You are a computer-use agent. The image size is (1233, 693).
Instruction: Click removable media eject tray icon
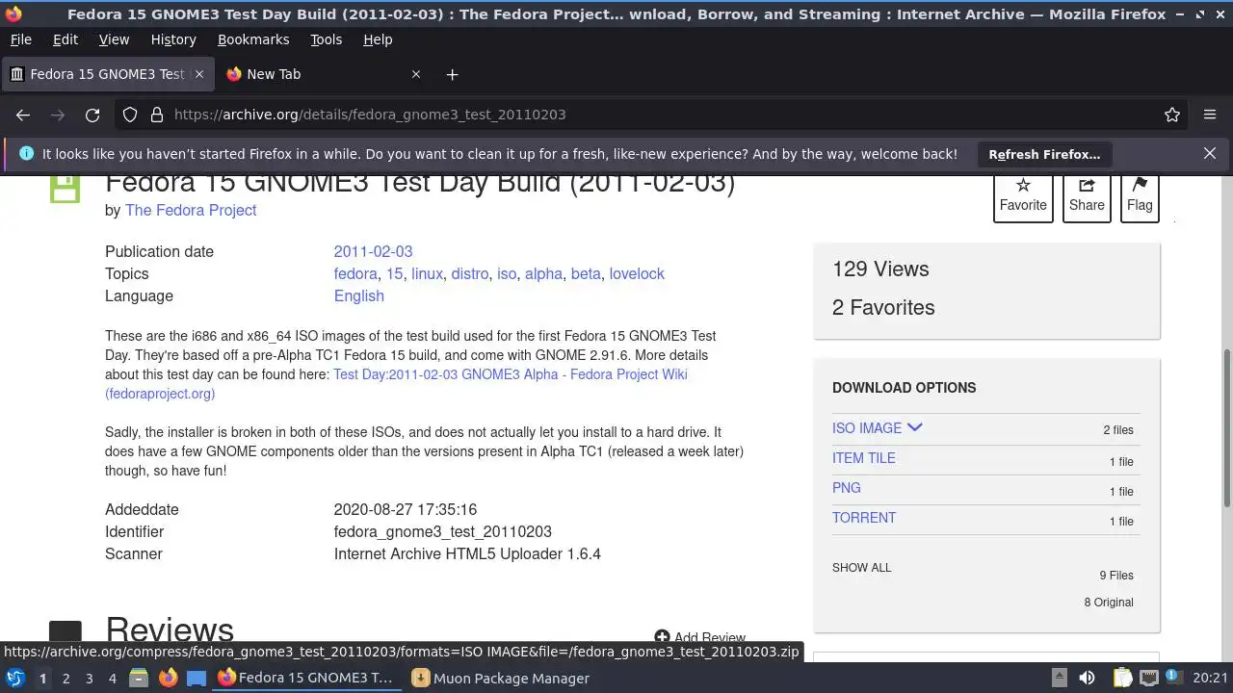click(x=1059, y=679)
